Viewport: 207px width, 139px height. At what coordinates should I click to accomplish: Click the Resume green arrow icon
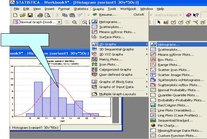(95, 15)
